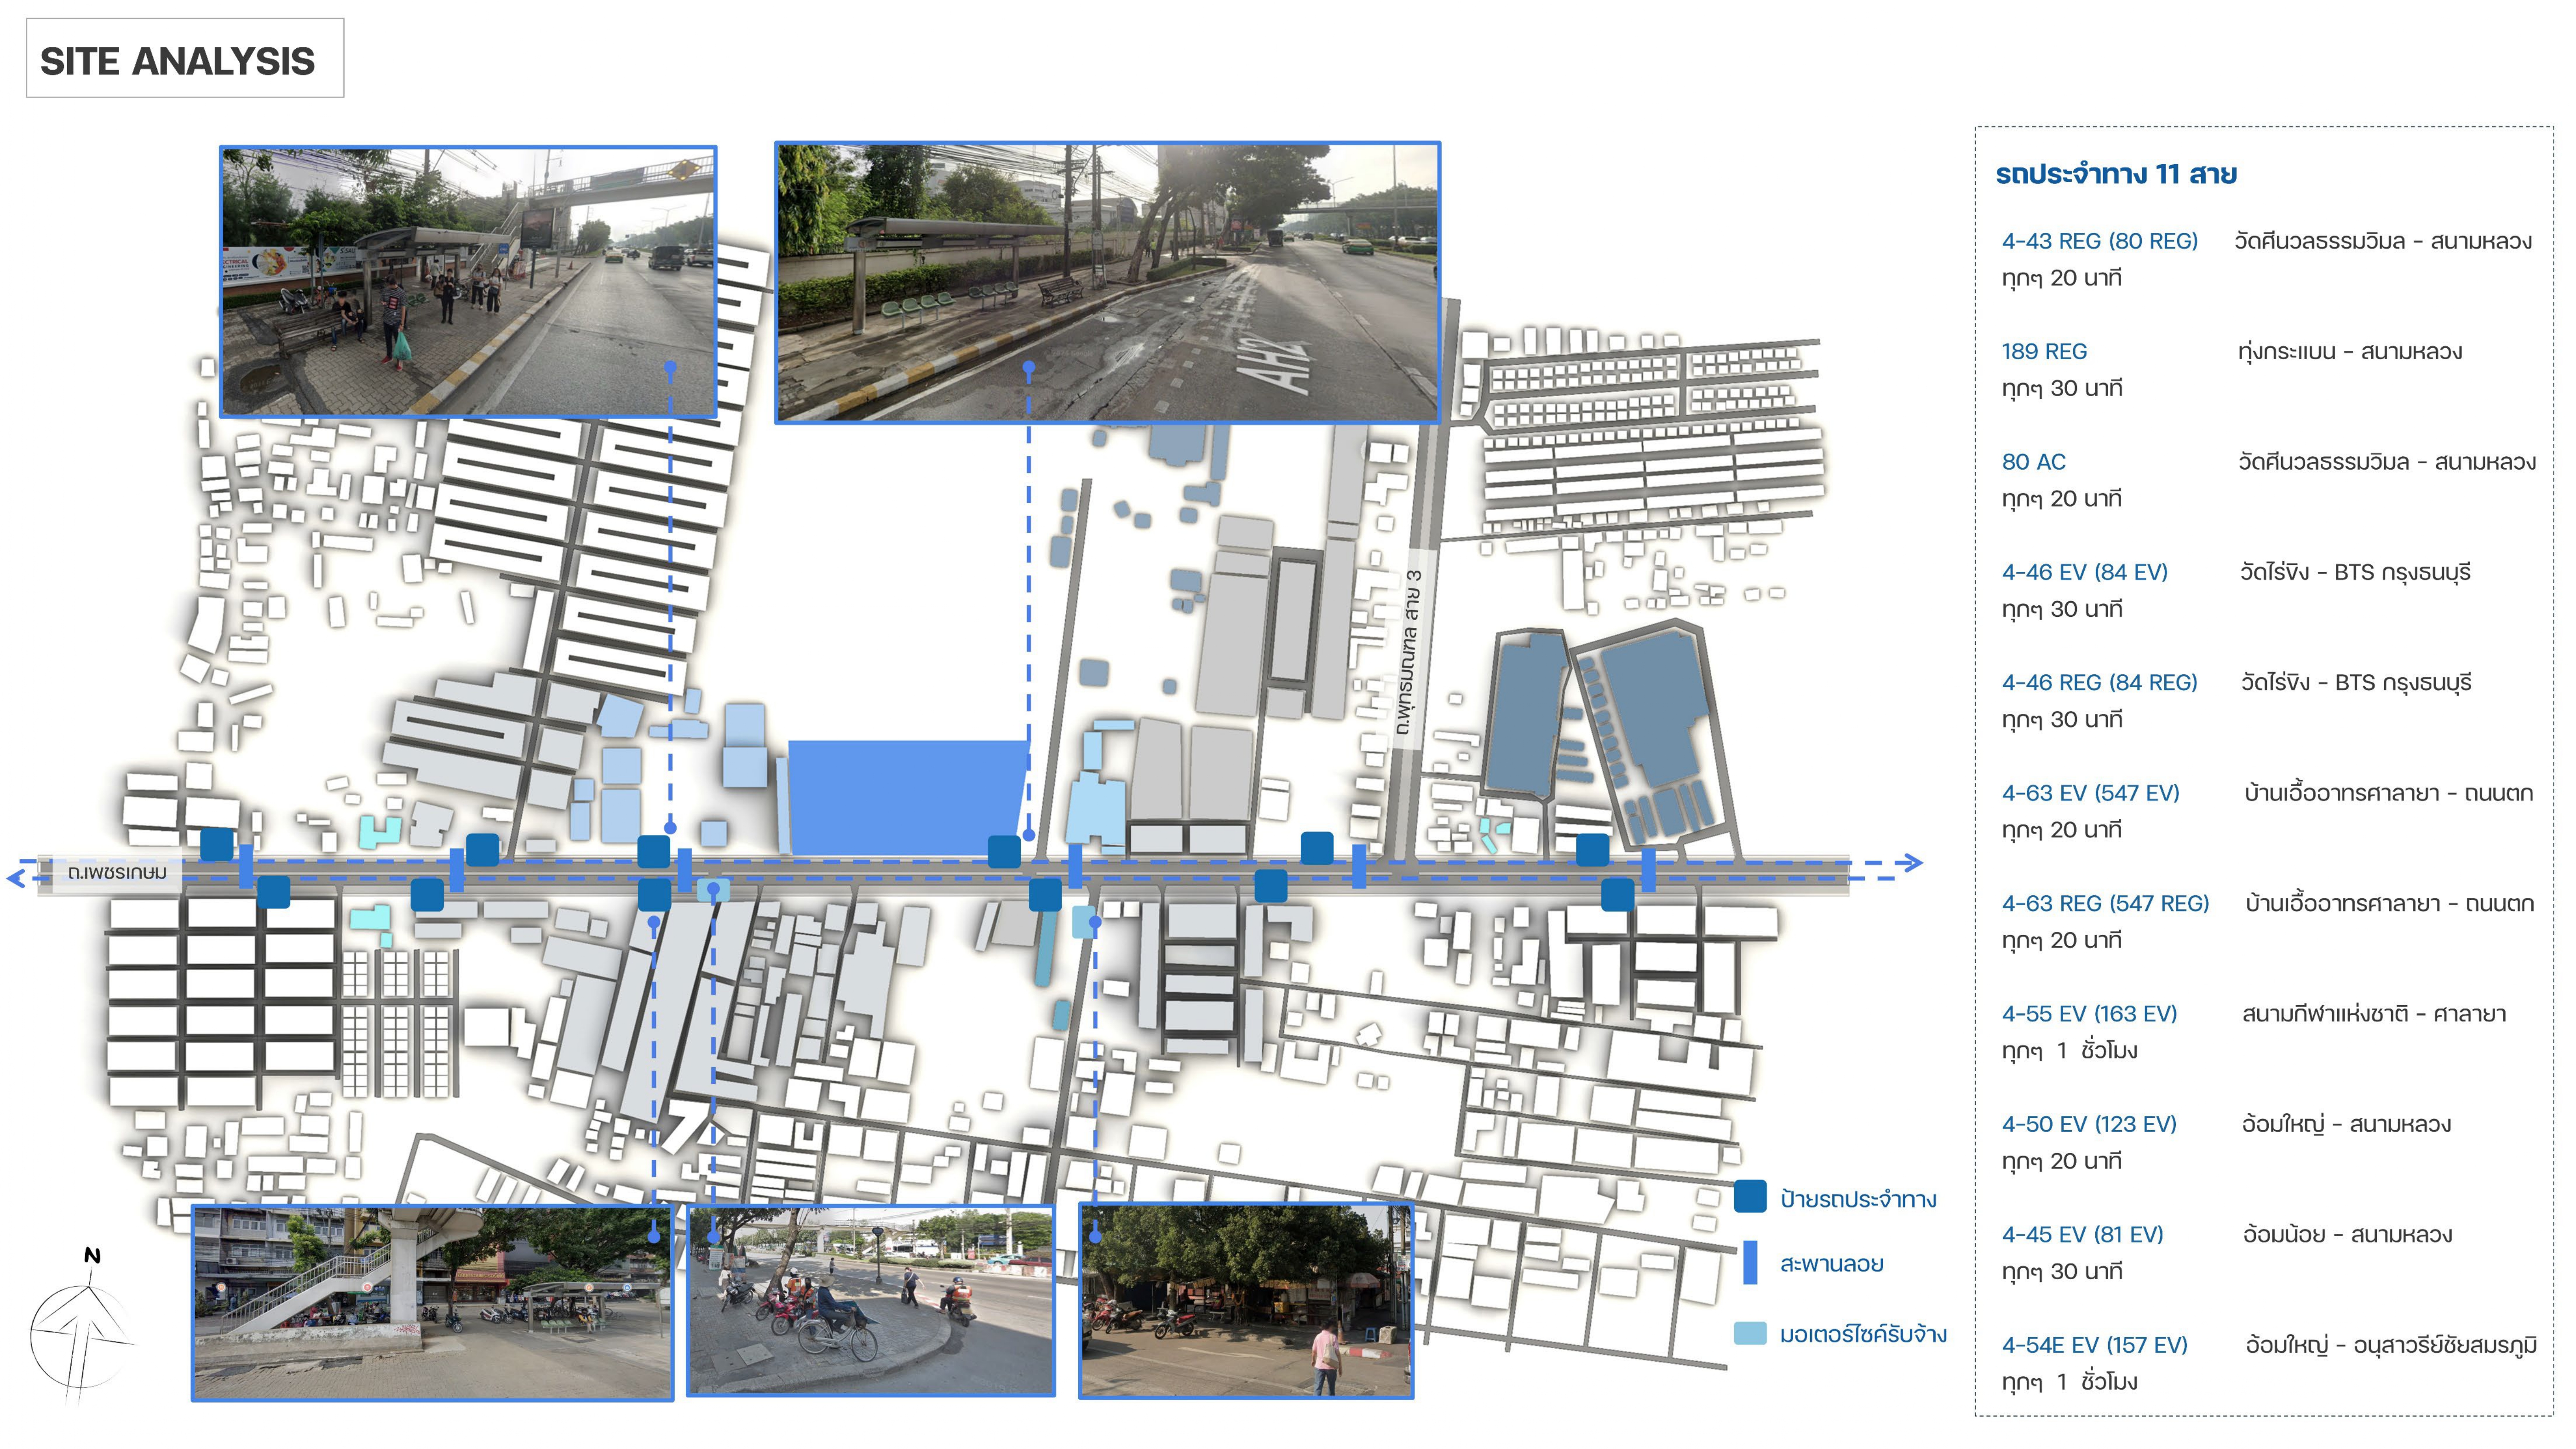Screen dimensions: 2576x1449
Task: Click the destination text beside 80 AC
Action: pos(2387,462)
